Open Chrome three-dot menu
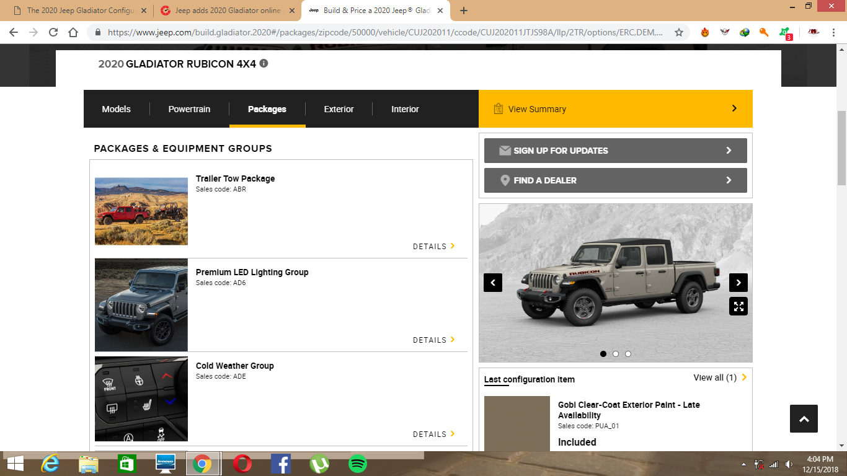 pyautogui.click(x=835, y=32)
